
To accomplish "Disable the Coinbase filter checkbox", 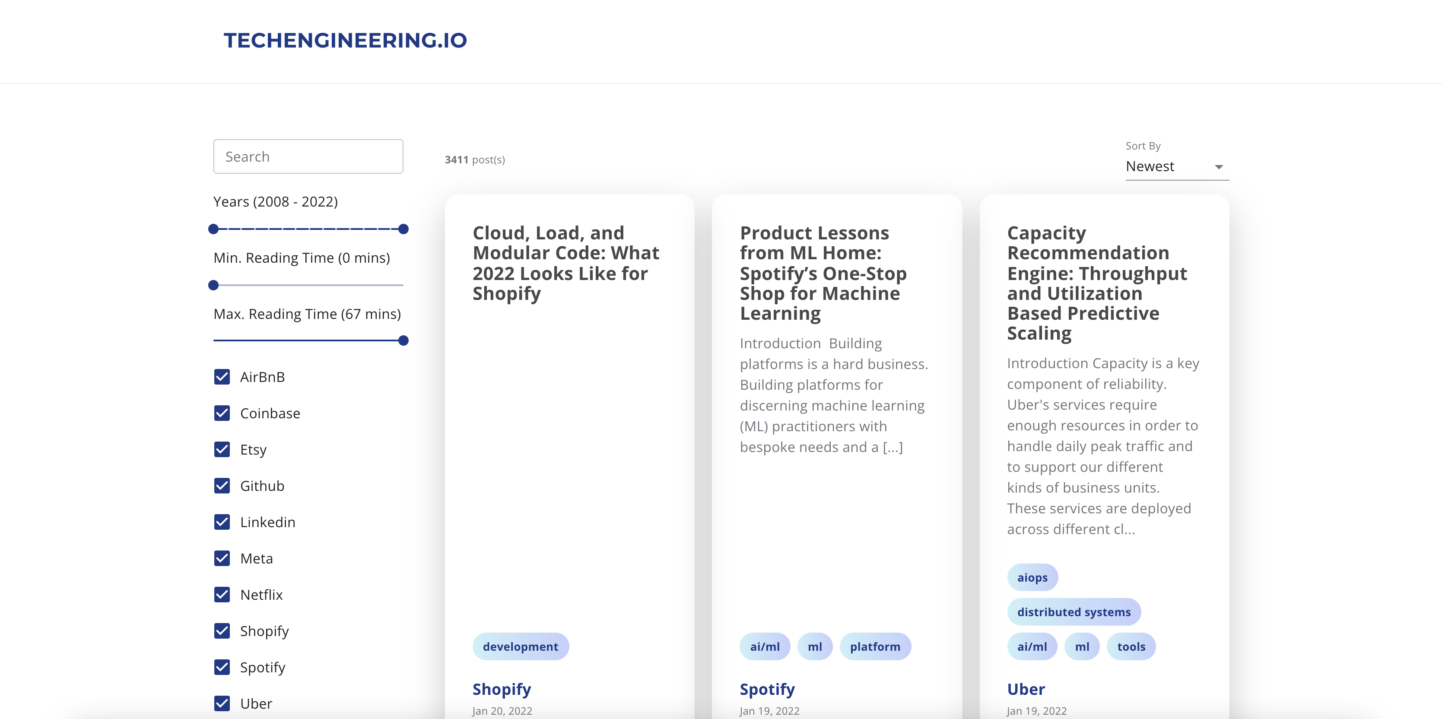I will pyautogui.click(x=222, y=413).
